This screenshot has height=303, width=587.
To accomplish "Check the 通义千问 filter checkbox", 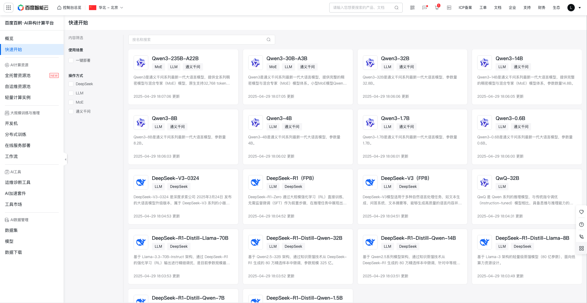I will pos(71,111).
